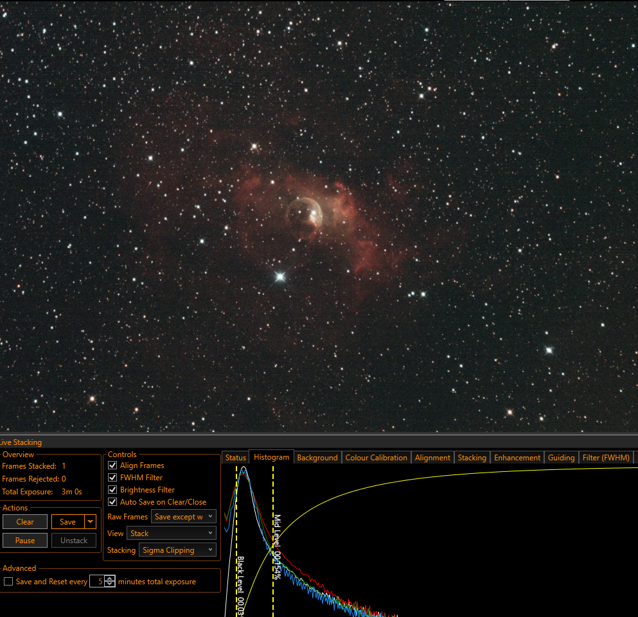Click the Live Stacking panel title
Screen dimensions: 638x617
coord(21,442)
